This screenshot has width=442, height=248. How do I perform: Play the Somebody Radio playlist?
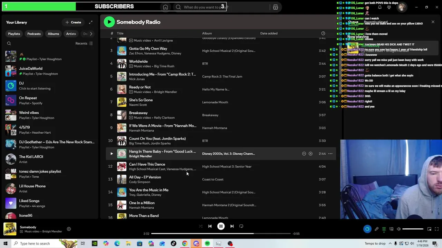coord(109,22)
